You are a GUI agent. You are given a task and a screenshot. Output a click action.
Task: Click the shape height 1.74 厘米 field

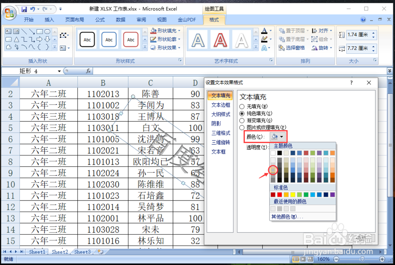358,34
